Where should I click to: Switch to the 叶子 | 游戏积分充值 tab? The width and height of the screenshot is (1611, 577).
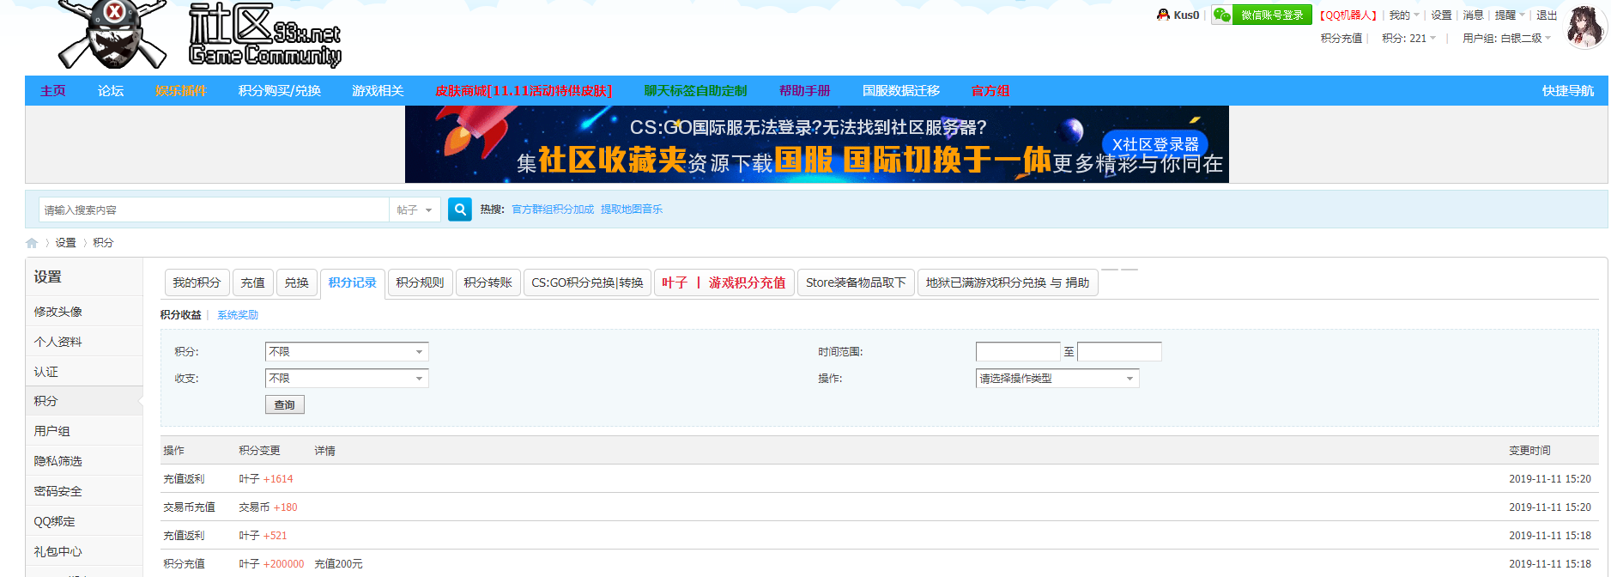tap(724, 282)
